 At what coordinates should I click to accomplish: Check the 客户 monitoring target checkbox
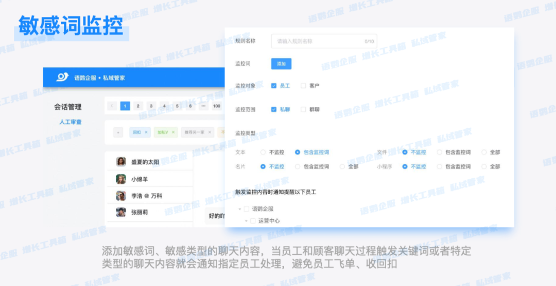pyautogui.click(x=303, y=86)
